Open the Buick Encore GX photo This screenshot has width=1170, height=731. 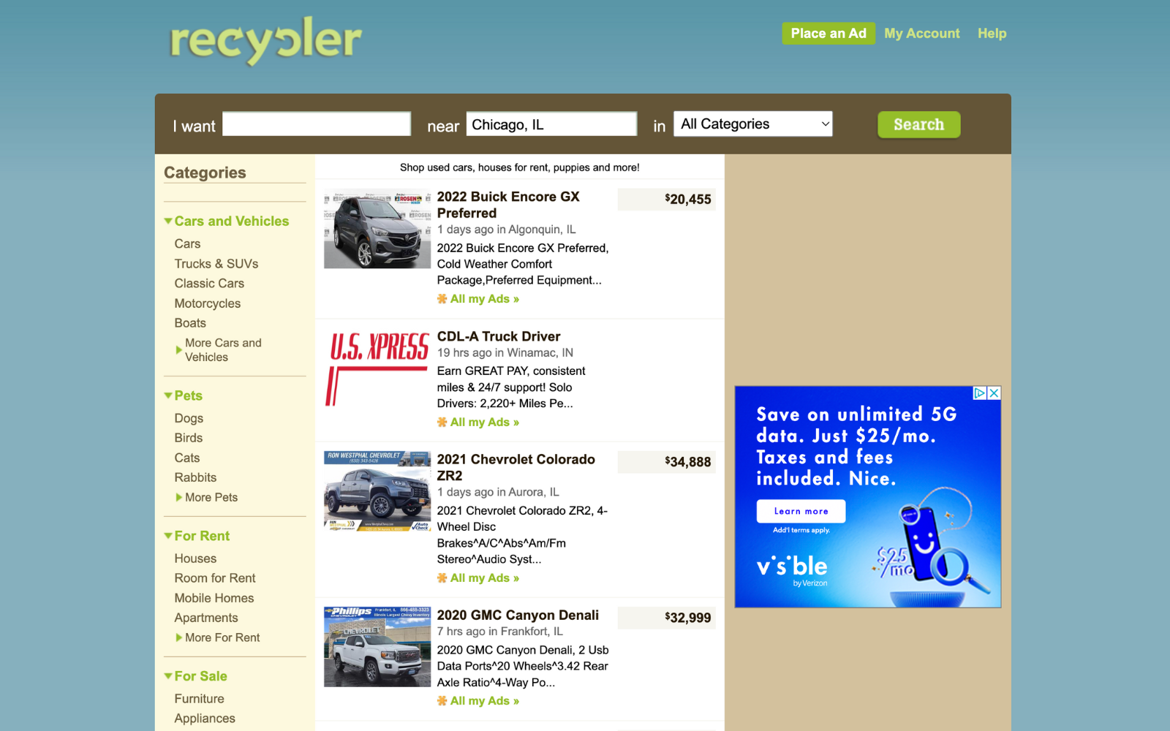(x=377, y=229)
